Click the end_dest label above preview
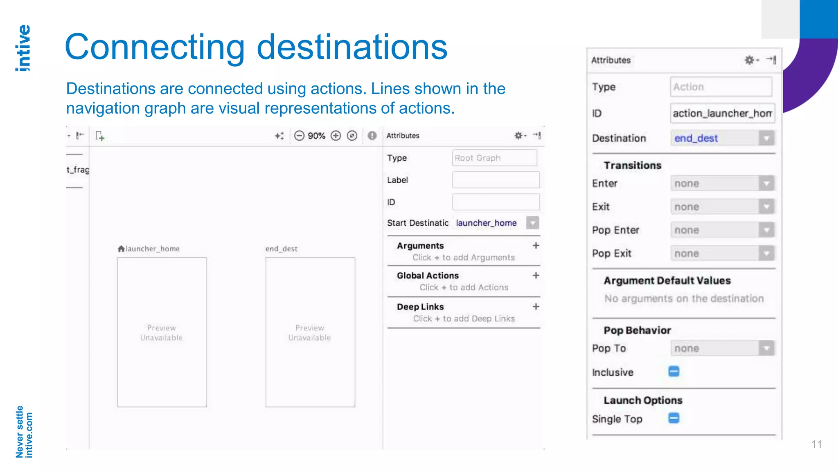The image size is (838, 471). tap(282, 249)
